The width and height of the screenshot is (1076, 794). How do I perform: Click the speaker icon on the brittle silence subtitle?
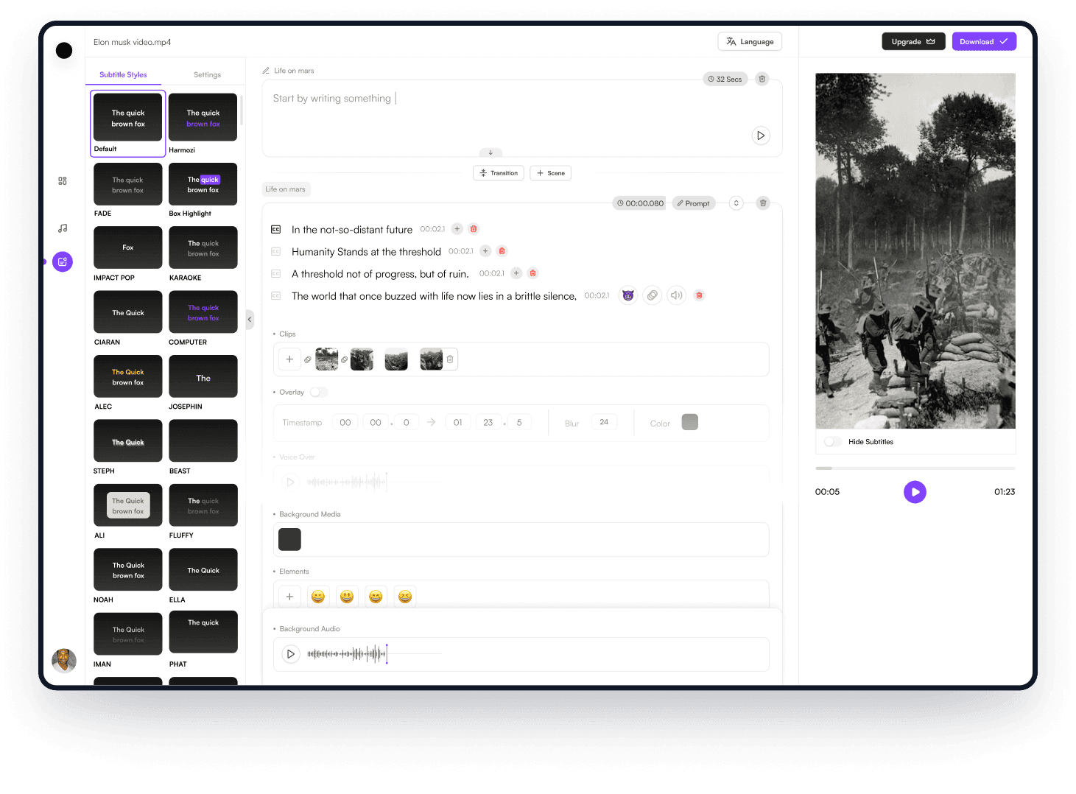676,295
